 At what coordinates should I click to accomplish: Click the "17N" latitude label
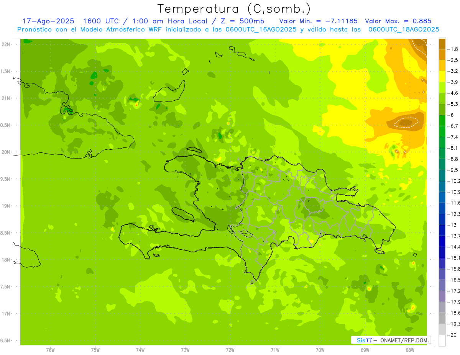pos(7,314)
